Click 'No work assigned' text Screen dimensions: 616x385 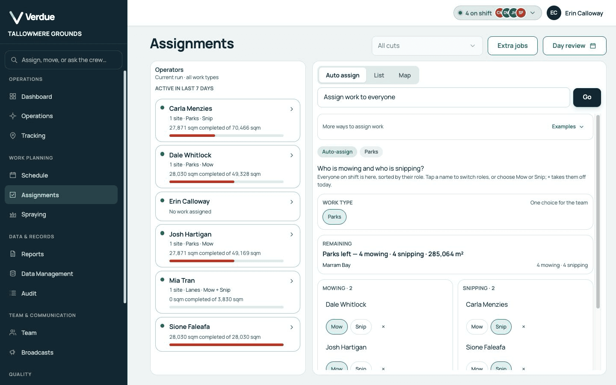pos(190,212)
